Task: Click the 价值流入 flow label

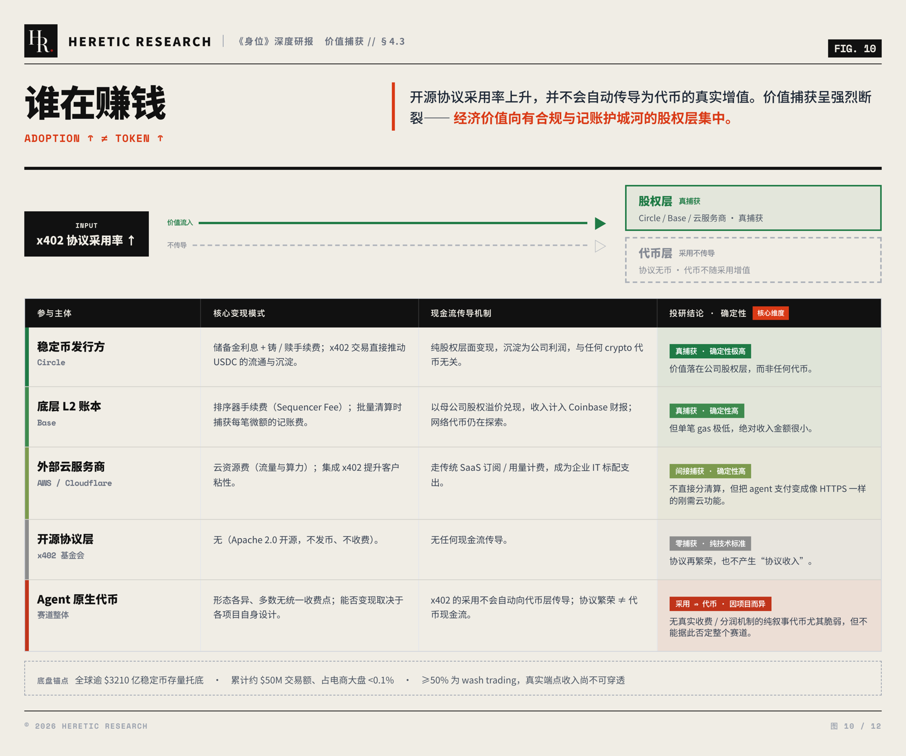Action: click(180, 223)
